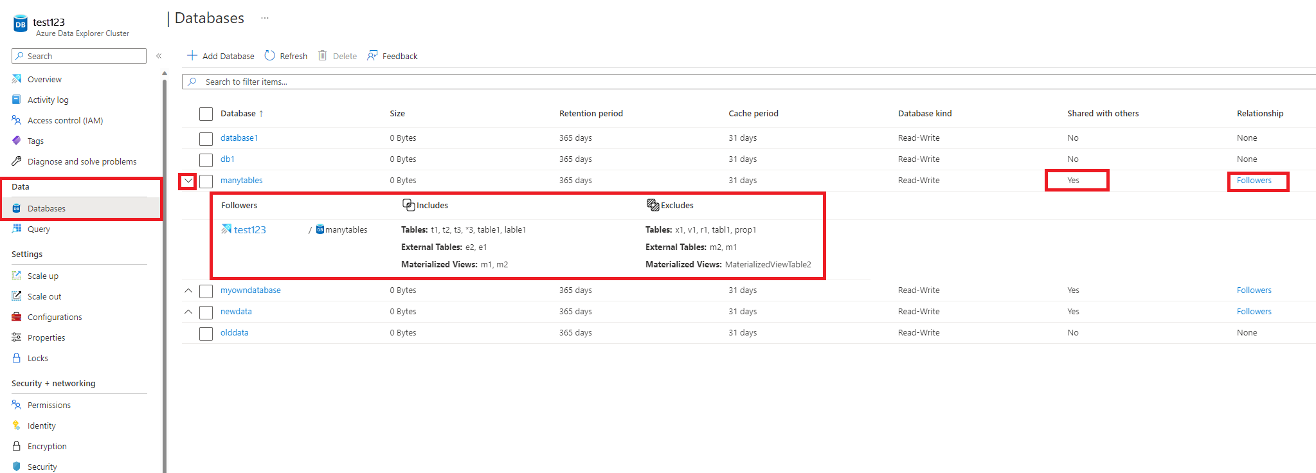Viewport: 1316px width, 473px height.
Task: Check the newdata row checkbox
Action: [206, 312]
